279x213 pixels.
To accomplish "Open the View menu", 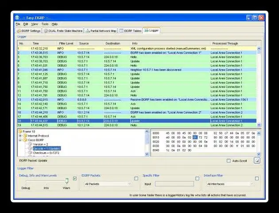I will (35, 24).
